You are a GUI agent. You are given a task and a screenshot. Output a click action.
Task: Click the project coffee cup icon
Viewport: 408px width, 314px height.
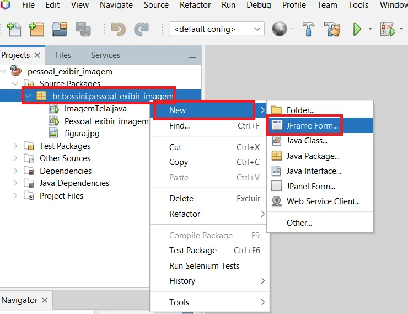click(15, 71)
